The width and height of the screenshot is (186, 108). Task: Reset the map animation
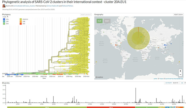(x=107, y=21)
